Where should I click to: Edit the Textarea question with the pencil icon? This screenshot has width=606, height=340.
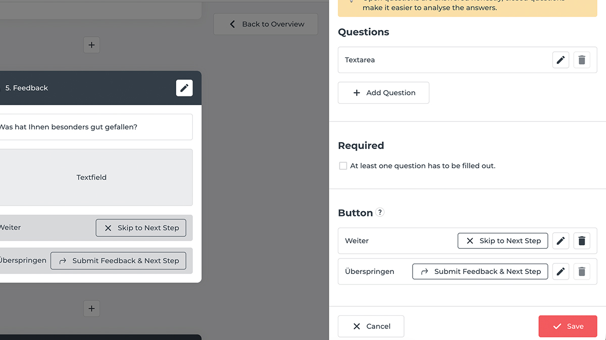click(561, 59)
